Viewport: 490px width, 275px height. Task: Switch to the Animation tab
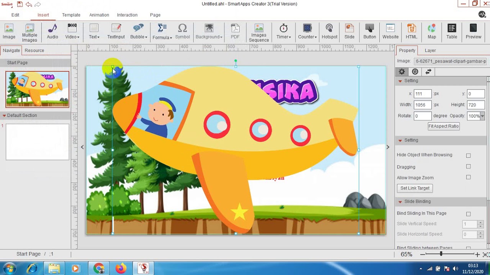tap(99, 15)
